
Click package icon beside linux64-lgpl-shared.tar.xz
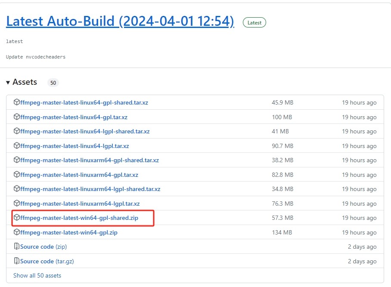[16, 131]
